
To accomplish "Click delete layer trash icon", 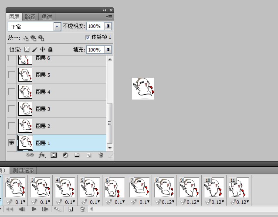I will 101,155.
